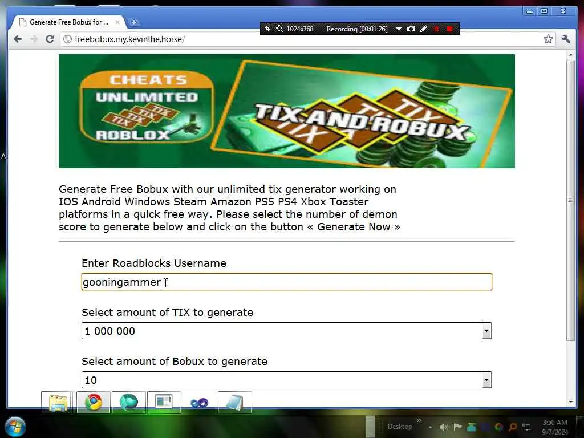Viewport: 584px width, 438px height.
Task: Click the Roadblocks Username text field
Action: 287,282
